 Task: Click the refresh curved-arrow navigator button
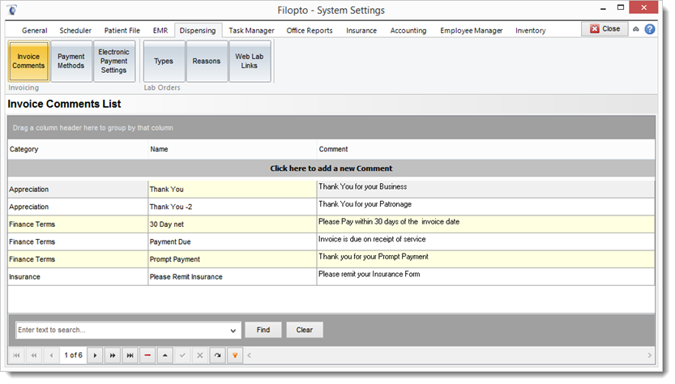coord(217,356)
